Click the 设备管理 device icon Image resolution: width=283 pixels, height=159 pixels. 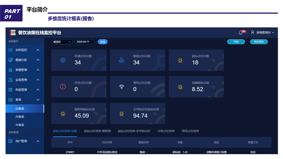pyautogui.click(x=11, y=79)
